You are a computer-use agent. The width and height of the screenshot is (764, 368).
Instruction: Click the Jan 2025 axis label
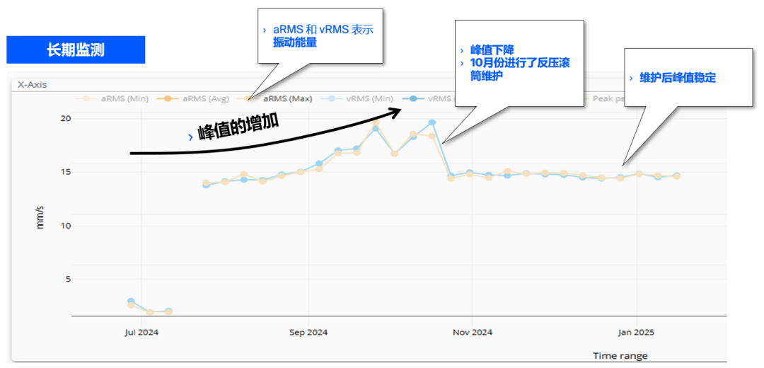coord(636,332)
